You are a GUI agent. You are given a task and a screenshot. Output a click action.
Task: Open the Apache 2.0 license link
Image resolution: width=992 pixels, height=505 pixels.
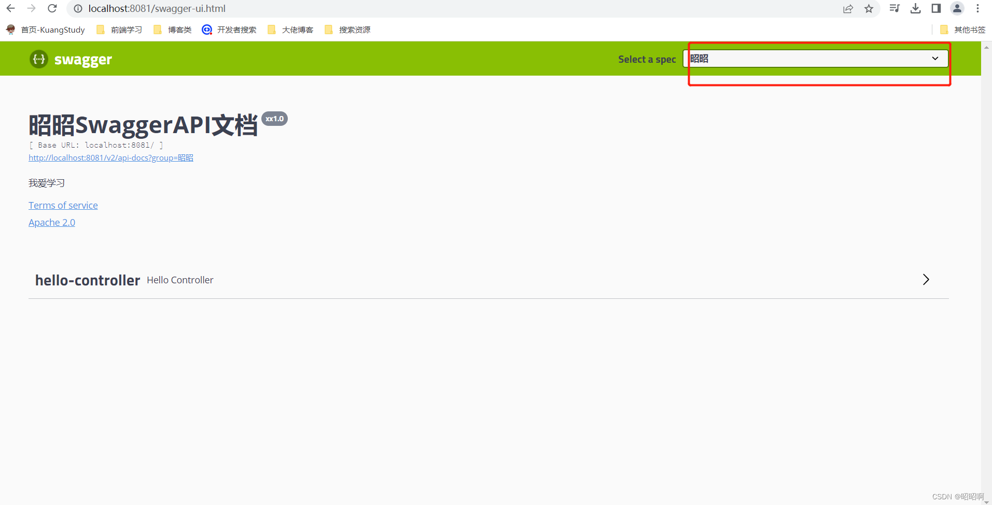pos(51,222)
